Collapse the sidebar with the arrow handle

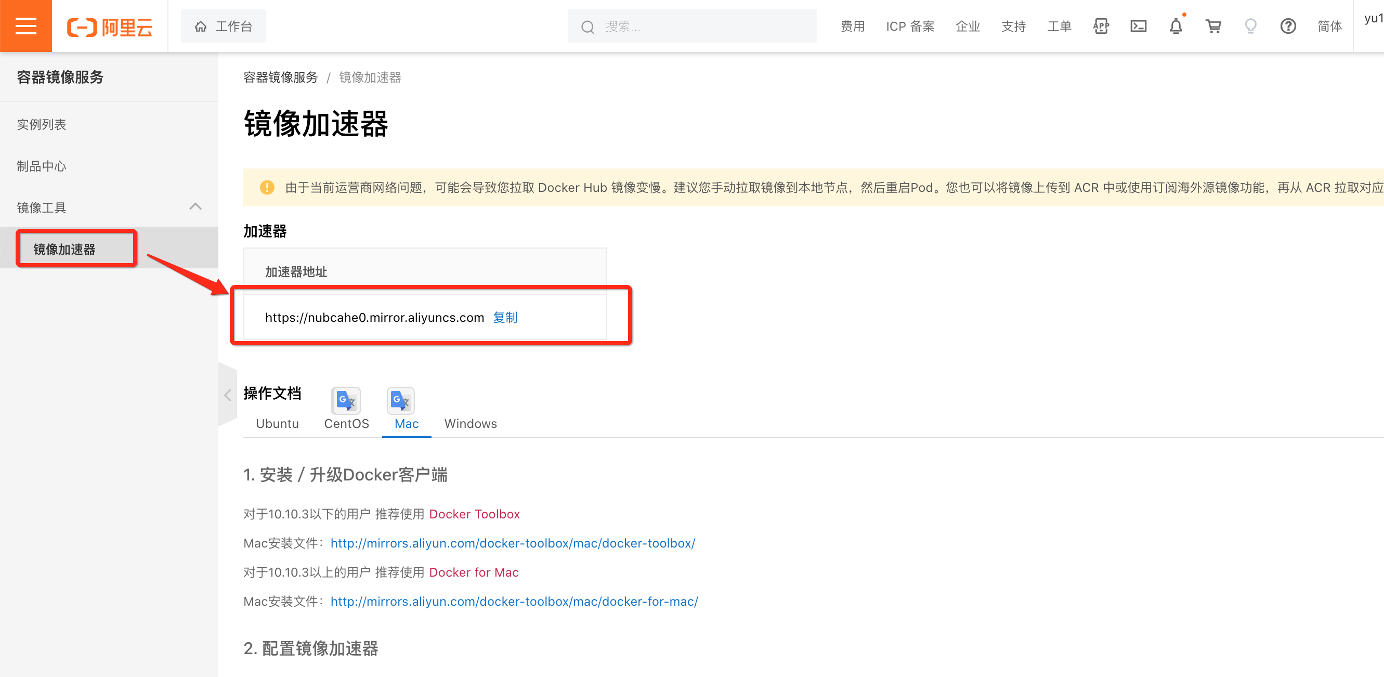[x=227, y=395]
